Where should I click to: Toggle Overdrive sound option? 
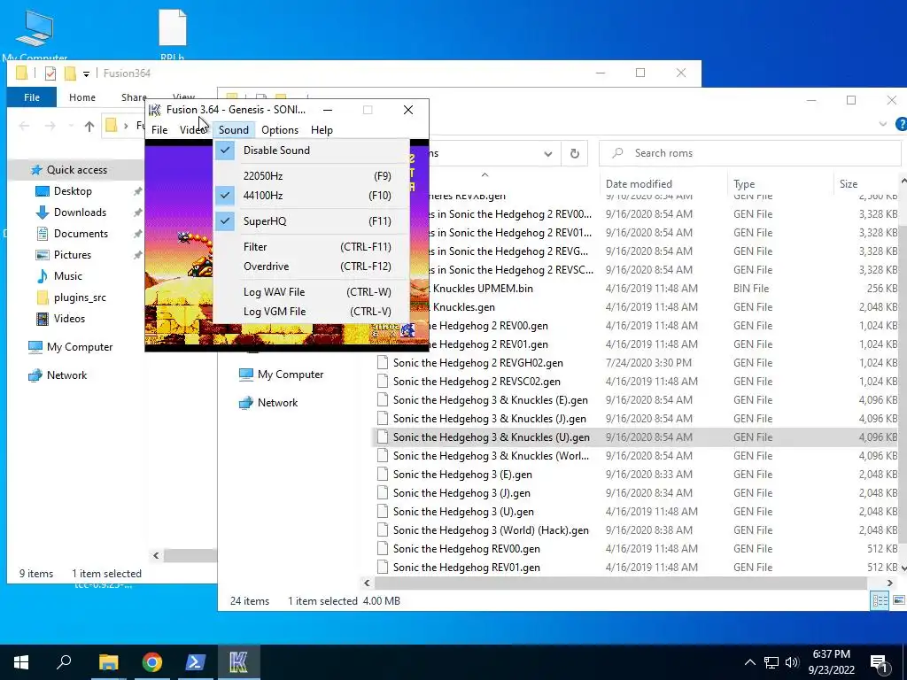(x=311, y=267)
